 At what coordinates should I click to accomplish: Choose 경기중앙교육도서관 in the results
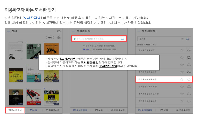tap(148, 101)
